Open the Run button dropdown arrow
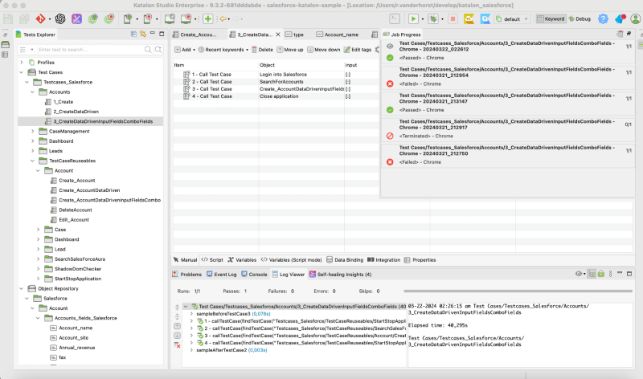This screenshot has height=379, width=643. click(x=423, y=19)
